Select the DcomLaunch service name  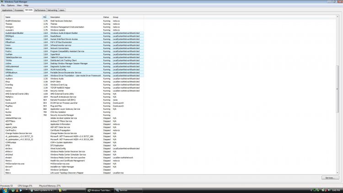(11, 103)
